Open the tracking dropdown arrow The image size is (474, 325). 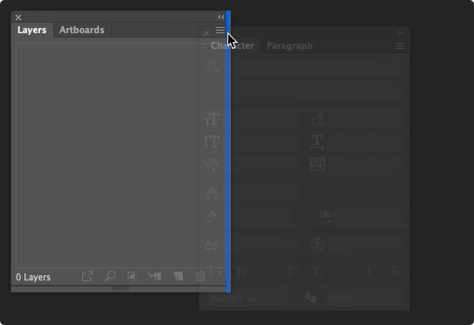(x=396, y=164)
